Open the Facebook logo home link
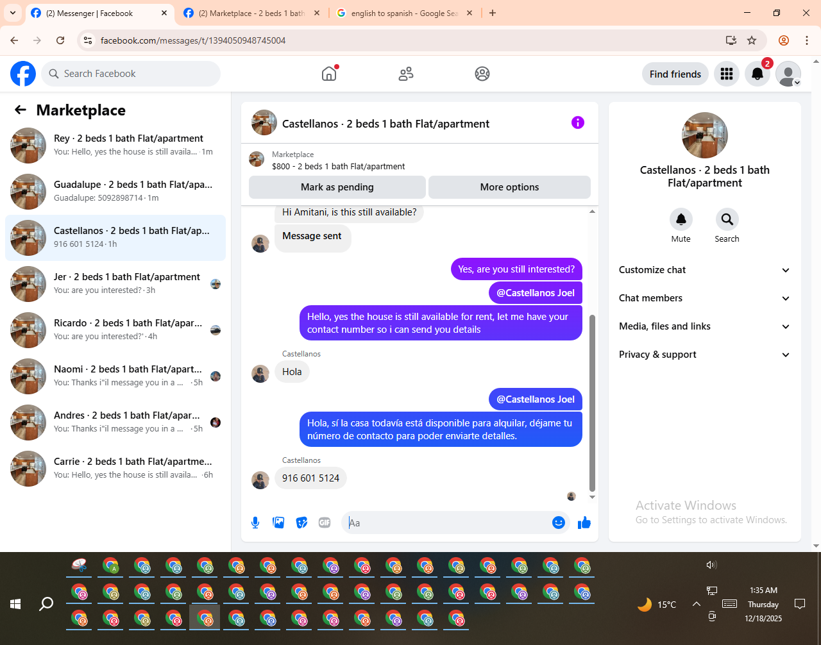The image size is (821, 645). point(23,74)
